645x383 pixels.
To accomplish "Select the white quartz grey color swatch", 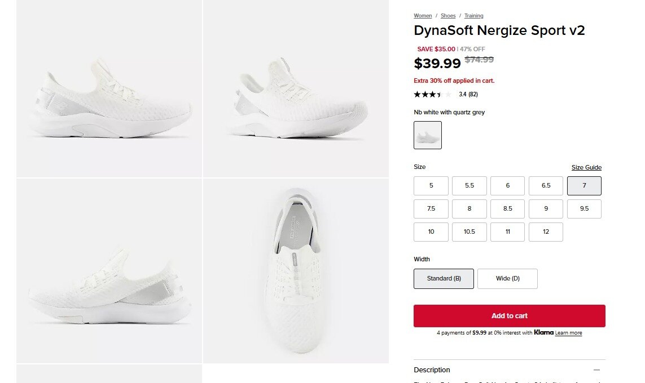I will click(x=428, y=135).
